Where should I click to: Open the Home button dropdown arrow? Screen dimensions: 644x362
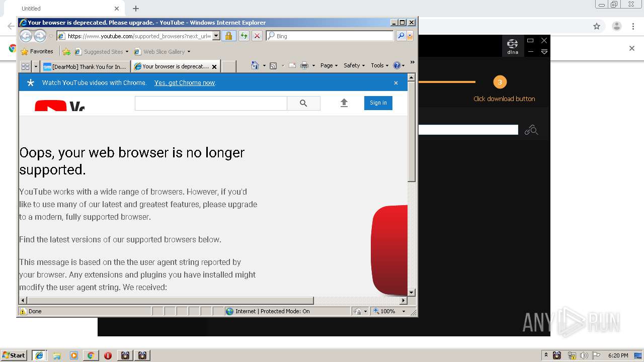coord(264,66)
